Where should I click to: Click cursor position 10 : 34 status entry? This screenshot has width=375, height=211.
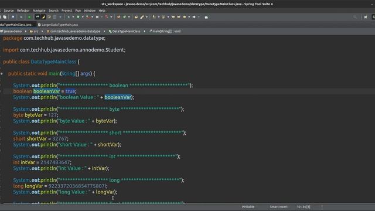click(x=304, y=207)
